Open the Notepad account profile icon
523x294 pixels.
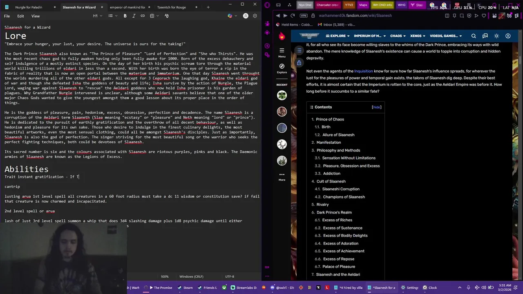246,16
